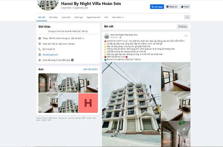Select the Ảnh tab
Screen dimensions: 223x147
pyautogui.click(x=106, y=17)
